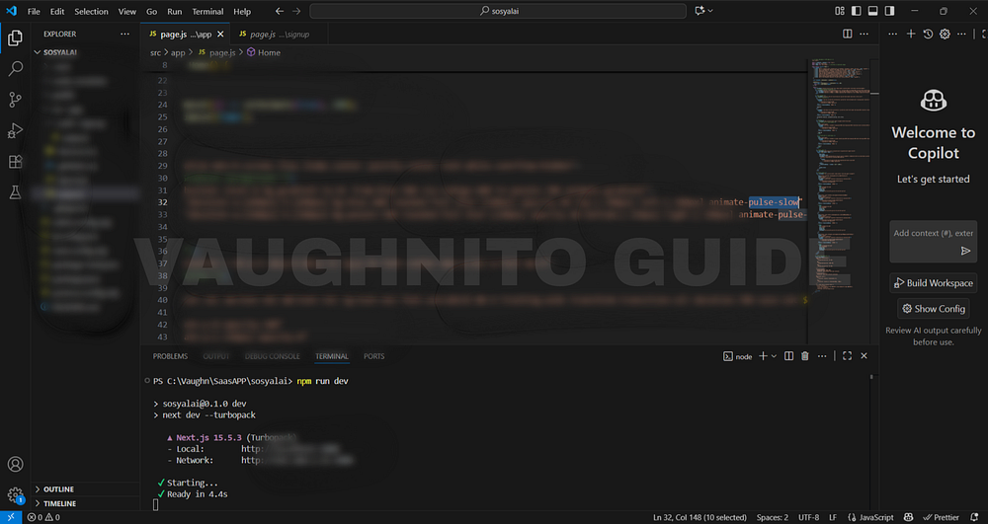
Task: Open the Go menu
Action: pyautogui.click(x=152, y=11)
